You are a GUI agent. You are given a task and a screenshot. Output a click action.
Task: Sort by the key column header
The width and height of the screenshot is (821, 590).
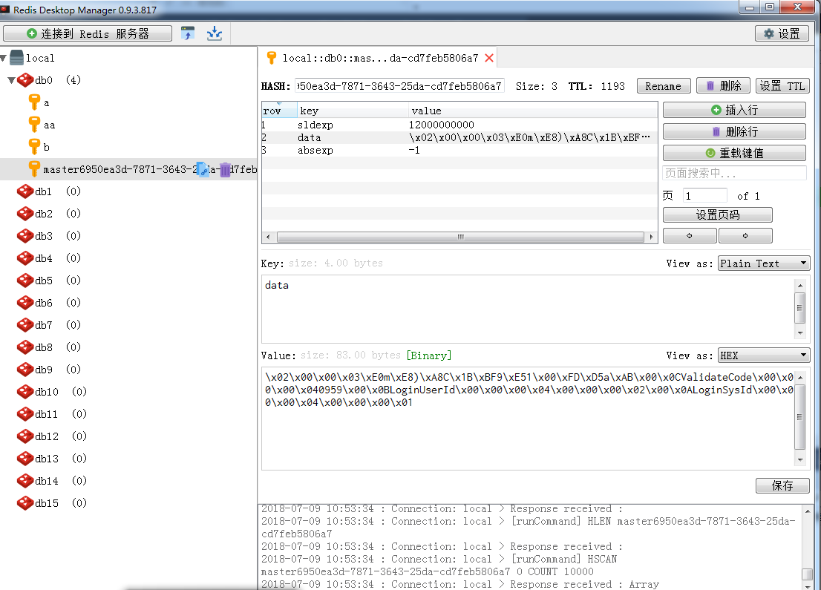353,111
